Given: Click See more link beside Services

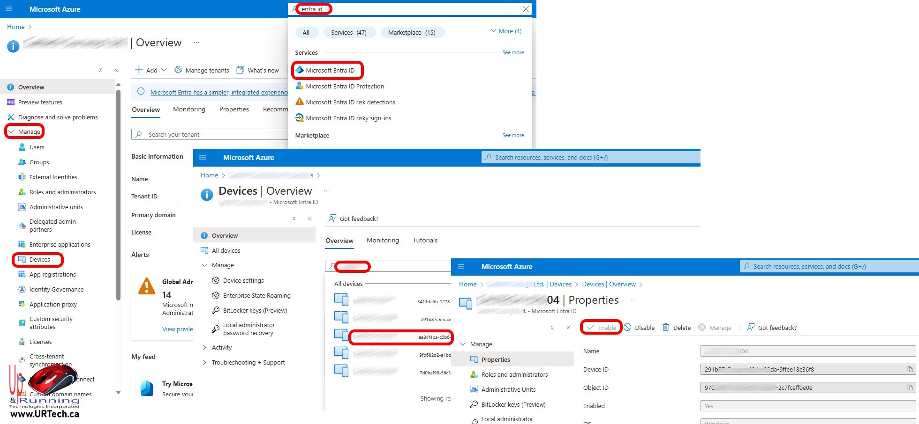Looking at the screenshot, I should point(513,52).
